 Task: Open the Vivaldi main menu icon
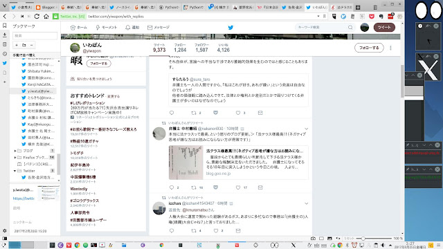pyautogui.click(x=5, y=6)
